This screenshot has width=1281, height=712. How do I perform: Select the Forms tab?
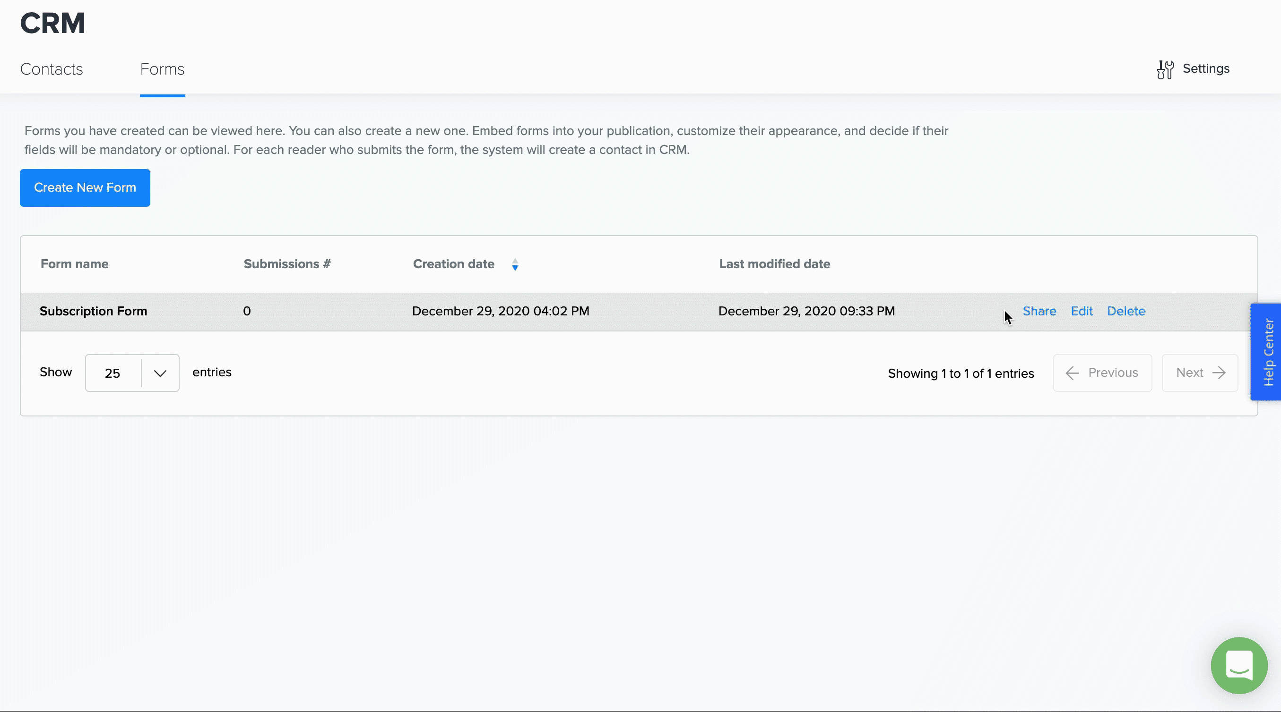pos(162,69)
